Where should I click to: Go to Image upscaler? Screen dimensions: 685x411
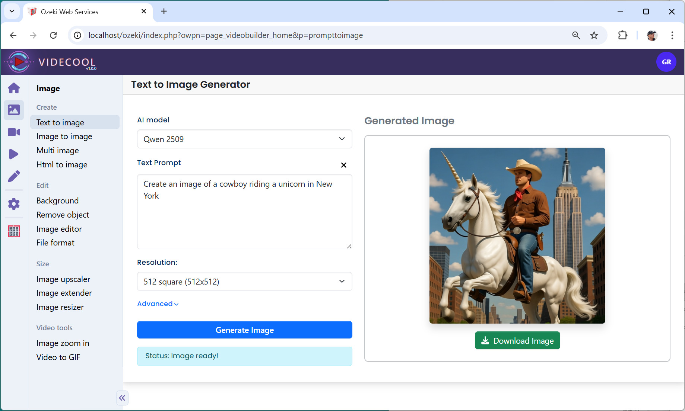coord(63,279)
